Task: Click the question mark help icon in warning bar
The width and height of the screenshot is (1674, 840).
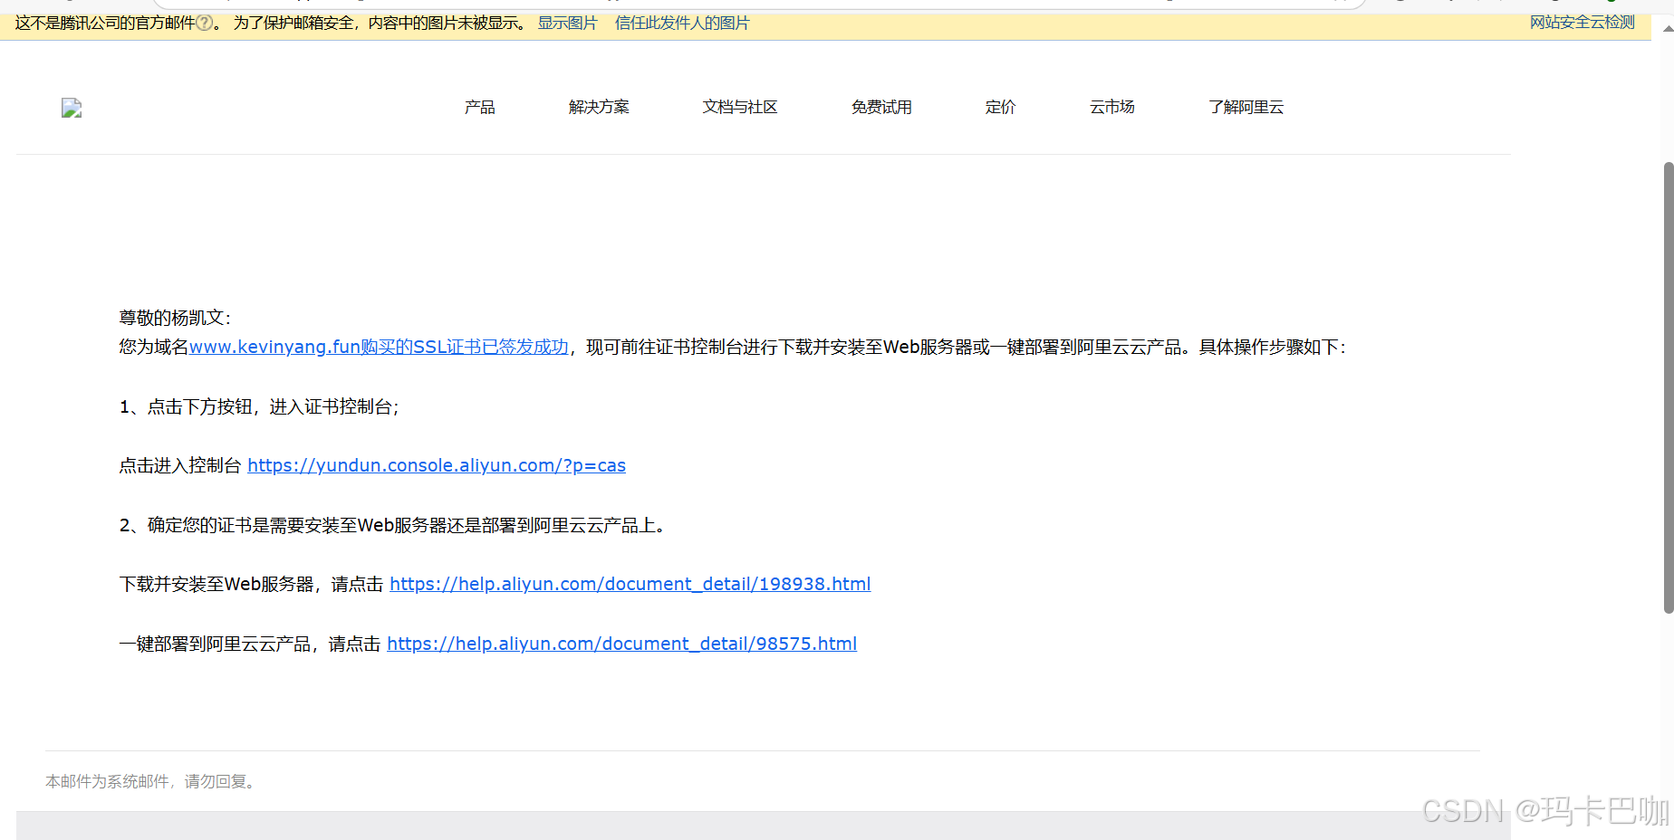Action: pos(205,23)
